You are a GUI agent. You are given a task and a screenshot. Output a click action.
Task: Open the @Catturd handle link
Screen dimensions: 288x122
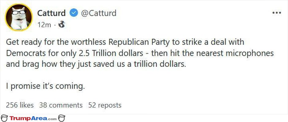pyautogui.click(x=99, y=13)
